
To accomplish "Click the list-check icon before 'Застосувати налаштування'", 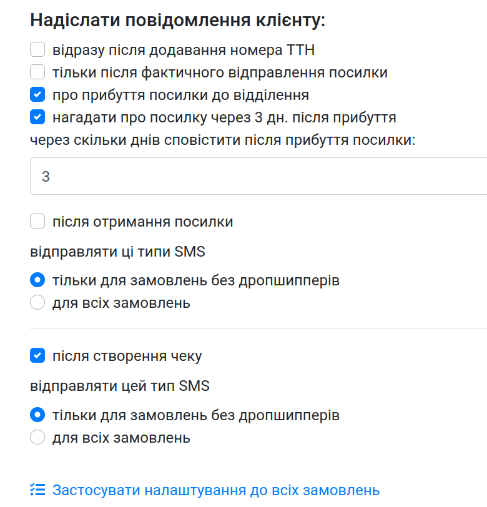I will (x=37, y=490).
